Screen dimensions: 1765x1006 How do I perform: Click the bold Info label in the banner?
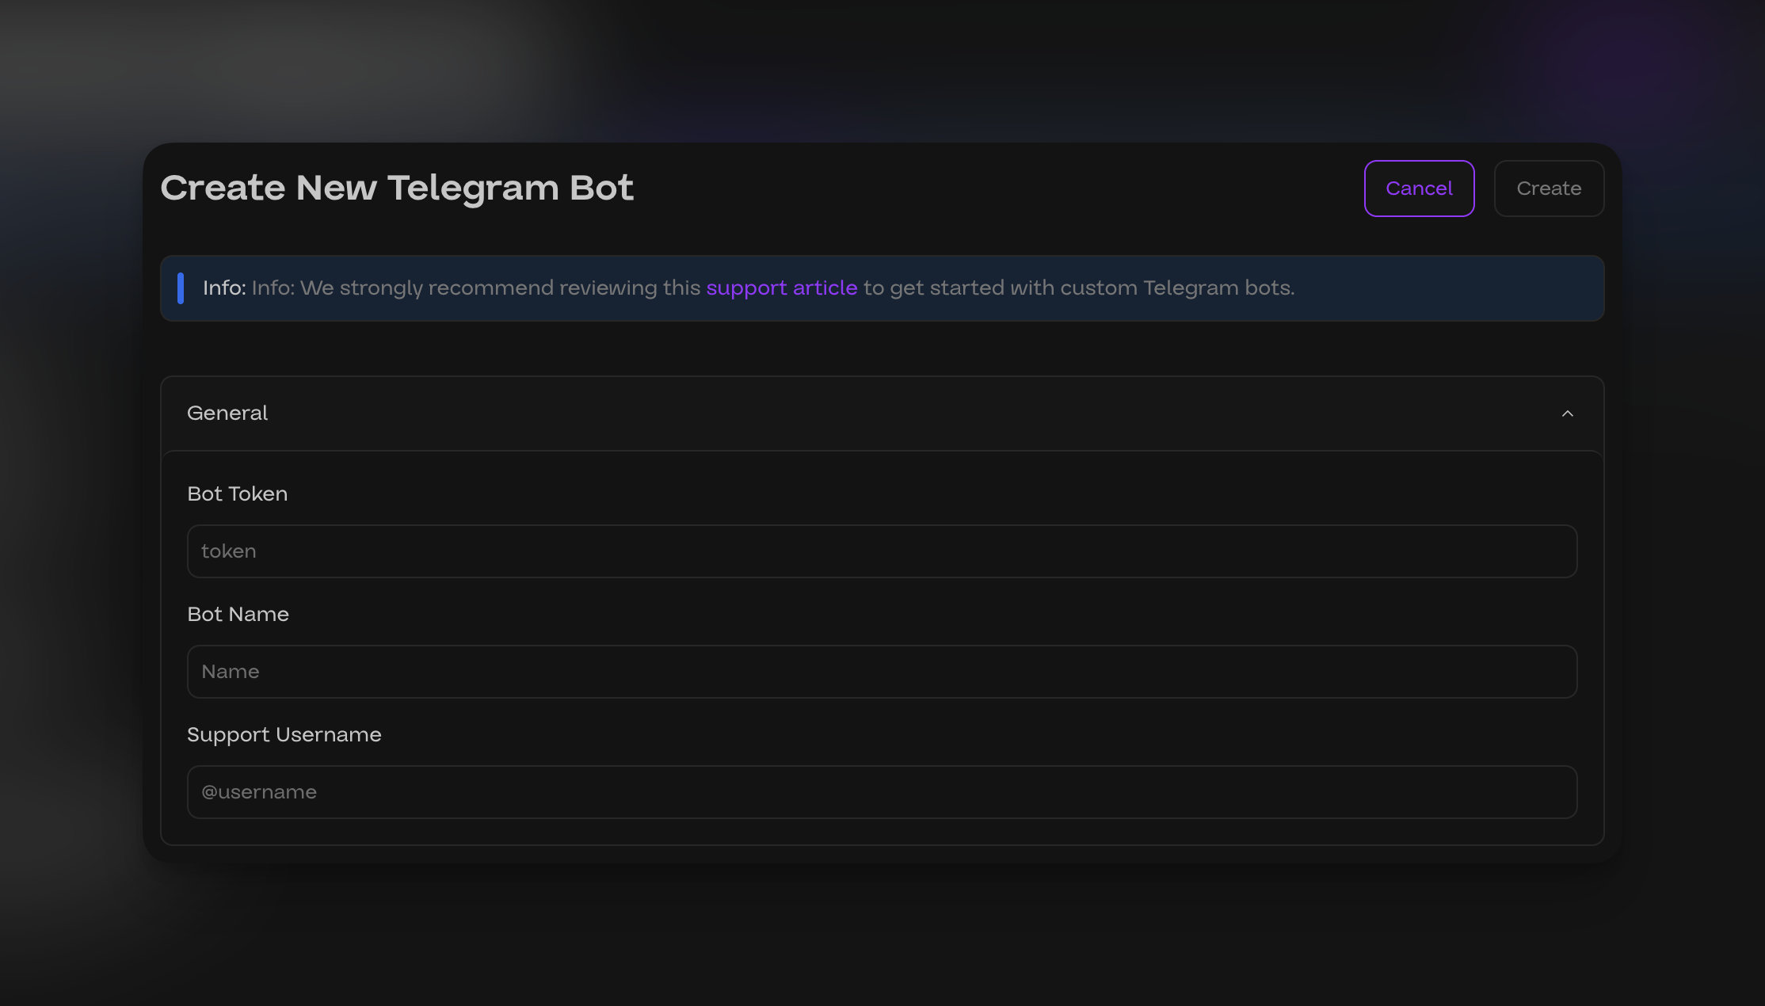coord(224,288)
